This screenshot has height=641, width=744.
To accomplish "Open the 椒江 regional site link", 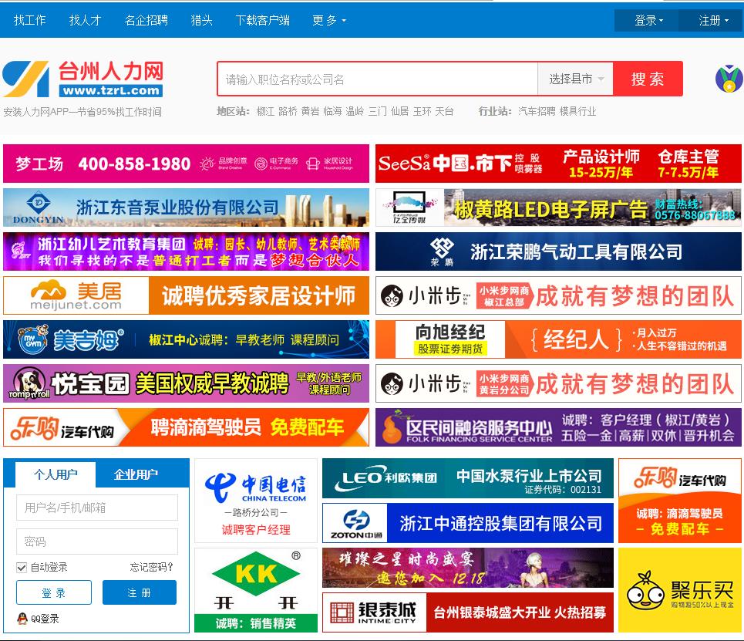I will click(x=265, y=112).
